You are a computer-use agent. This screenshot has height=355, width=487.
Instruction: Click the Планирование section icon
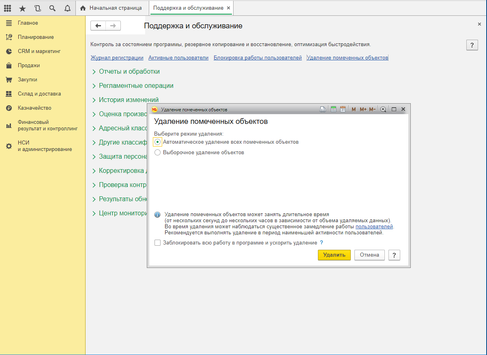click(9, 37)
